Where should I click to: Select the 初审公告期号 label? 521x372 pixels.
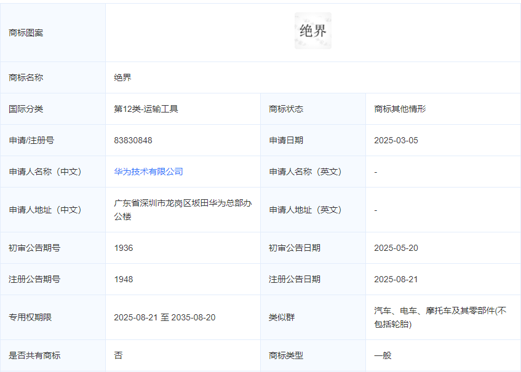point(34,248)
